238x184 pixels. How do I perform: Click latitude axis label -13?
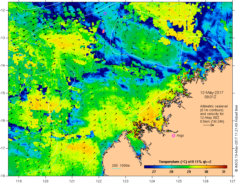tap(3, 38)
